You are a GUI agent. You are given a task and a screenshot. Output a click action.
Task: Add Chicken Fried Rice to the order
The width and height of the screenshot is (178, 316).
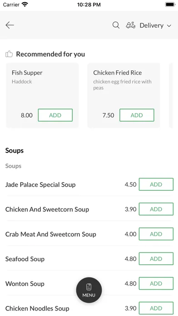tap(137, 115)
